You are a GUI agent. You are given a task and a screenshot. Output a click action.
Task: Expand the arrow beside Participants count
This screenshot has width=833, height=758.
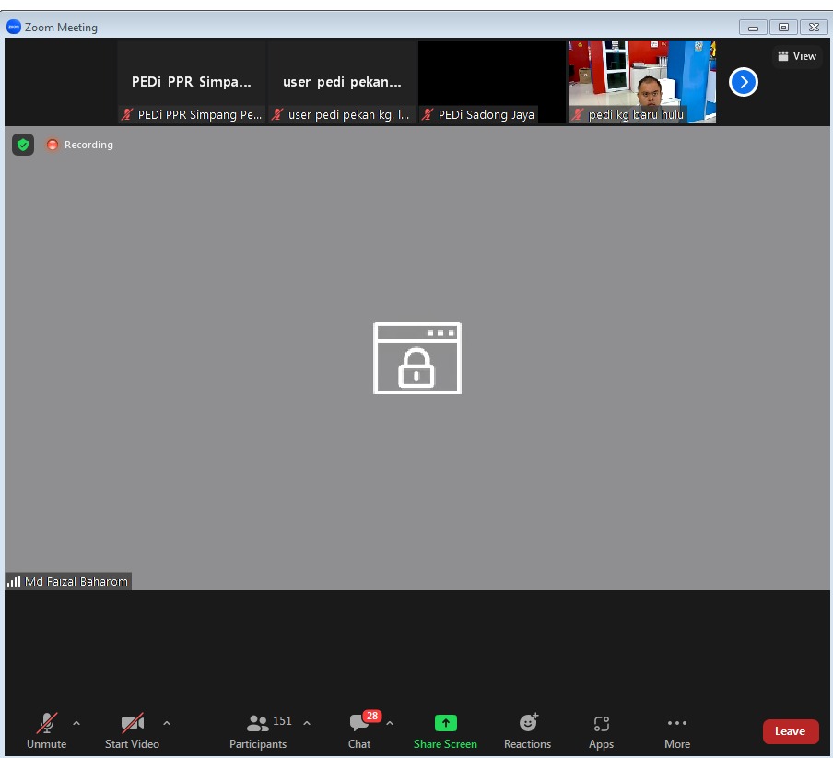click(x=307, y=723)
